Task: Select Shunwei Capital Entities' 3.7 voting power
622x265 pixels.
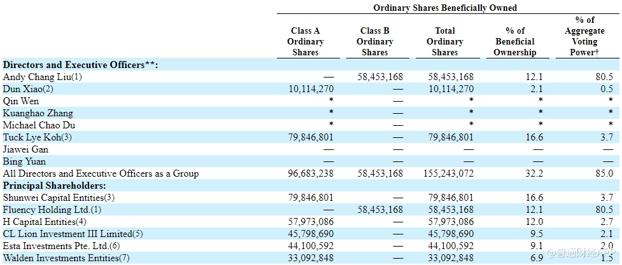Action: [607, 197]
